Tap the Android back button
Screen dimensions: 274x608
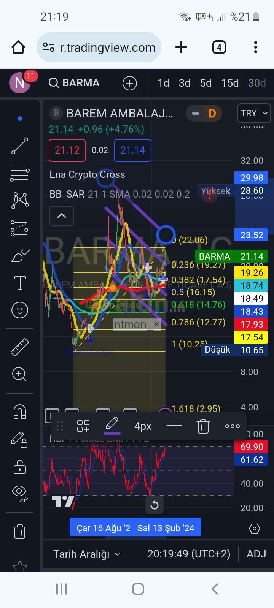pyautogui.click(x=215, y=589)
